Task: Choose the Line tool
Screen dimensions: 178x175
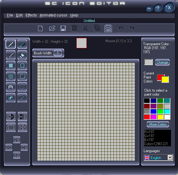Action: point(11,55)
